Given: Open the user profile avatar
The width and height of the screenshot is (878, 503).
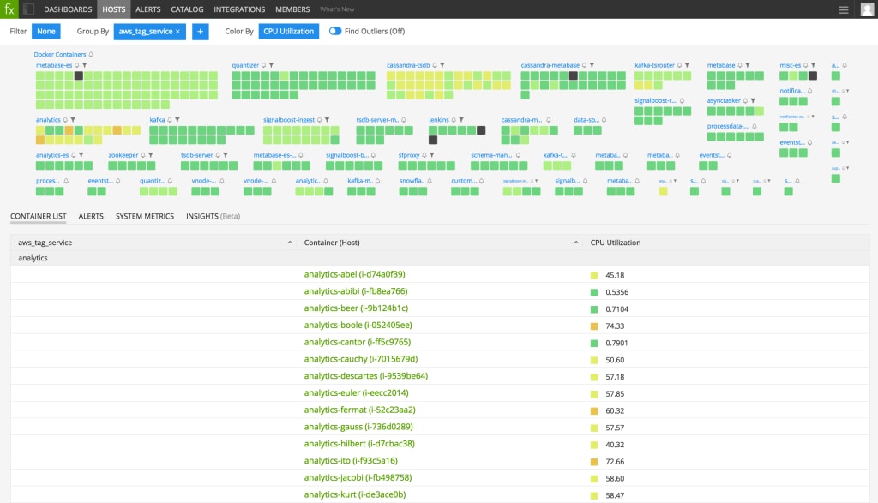Looking at the screenshot, I should click(x=867, y=9).
